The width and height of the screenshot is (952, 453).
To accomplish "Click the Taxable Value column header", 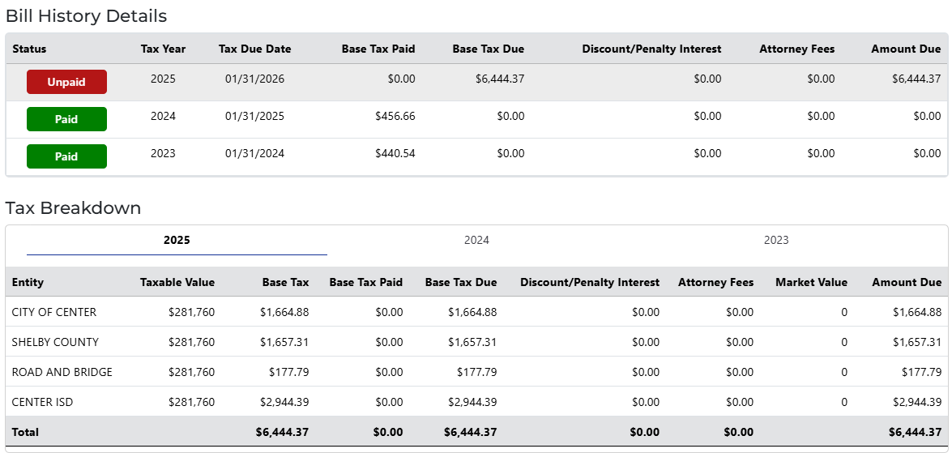I will [177, 282].
